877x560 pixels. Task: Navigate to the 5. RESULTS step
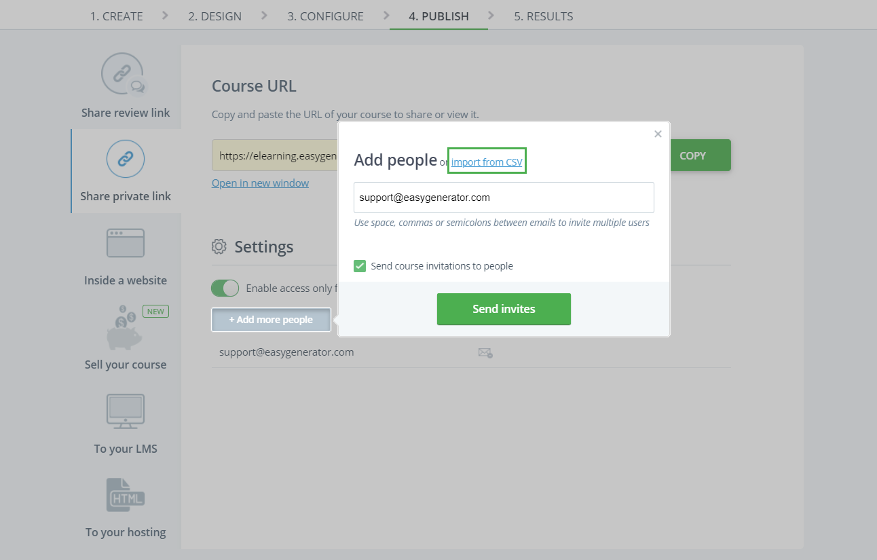(x=543, y=16)
